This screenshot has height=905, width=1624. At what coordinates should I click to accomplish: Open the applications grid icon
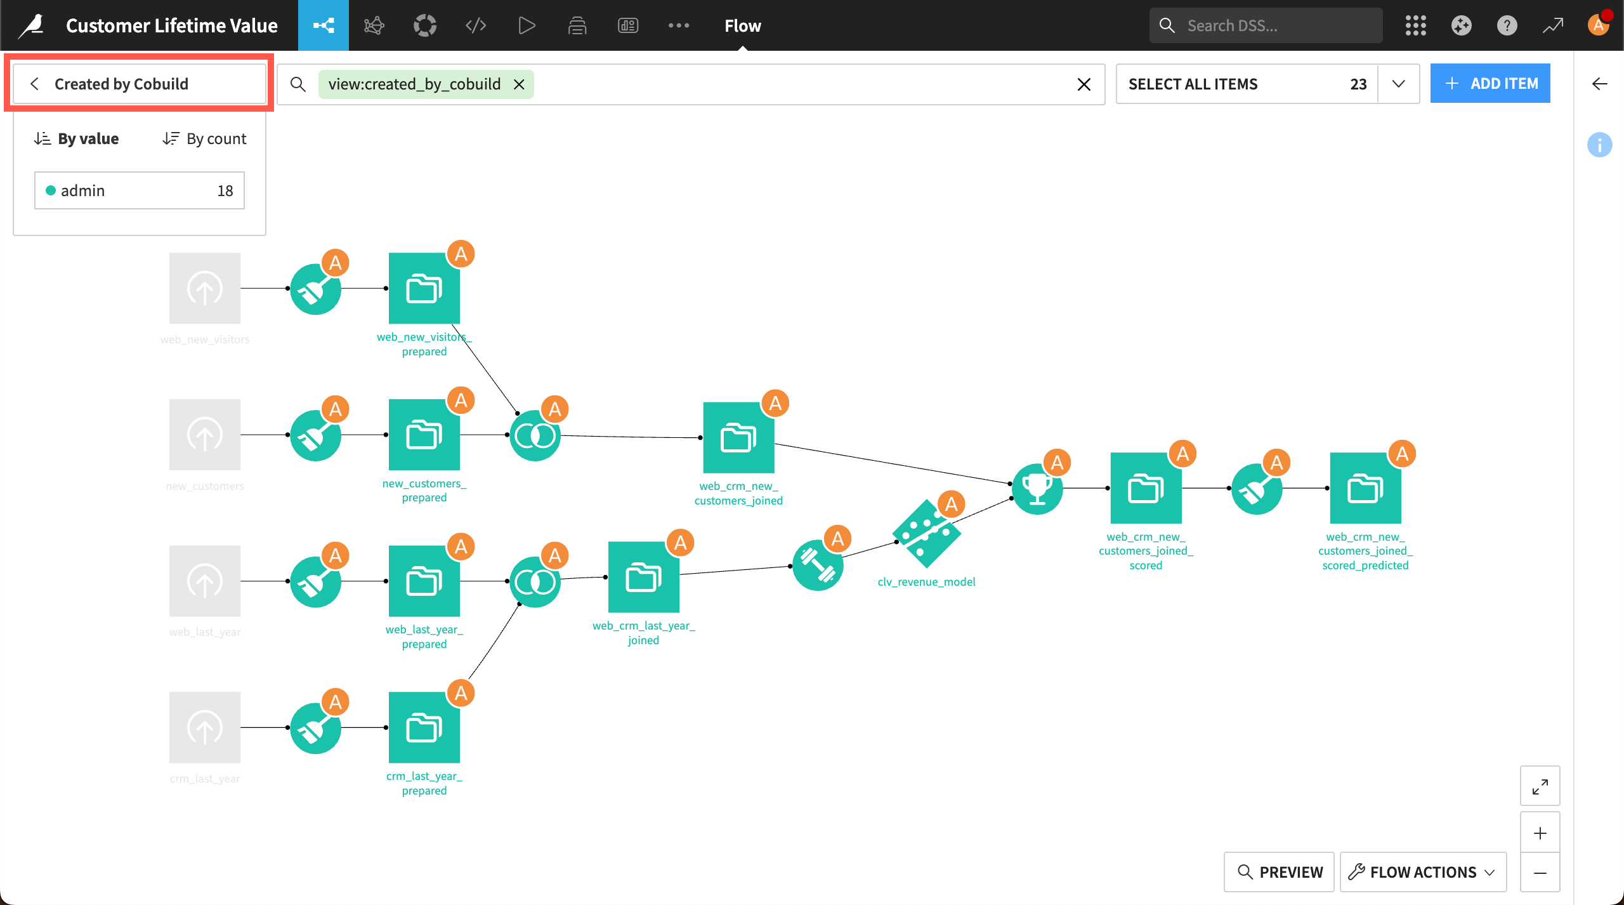tap(1416, 25)
